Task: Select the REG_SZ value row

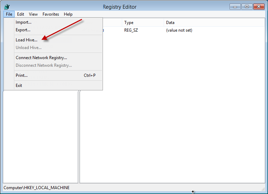Action: 131,30
